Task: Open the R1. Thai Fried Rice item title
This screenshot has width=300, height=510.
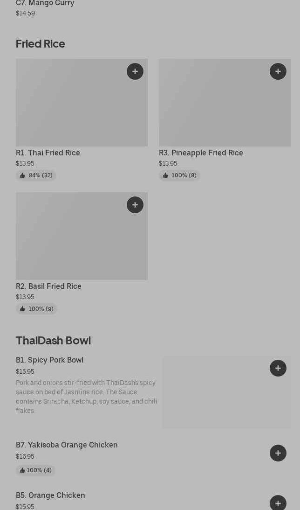Action: point(48,153)
